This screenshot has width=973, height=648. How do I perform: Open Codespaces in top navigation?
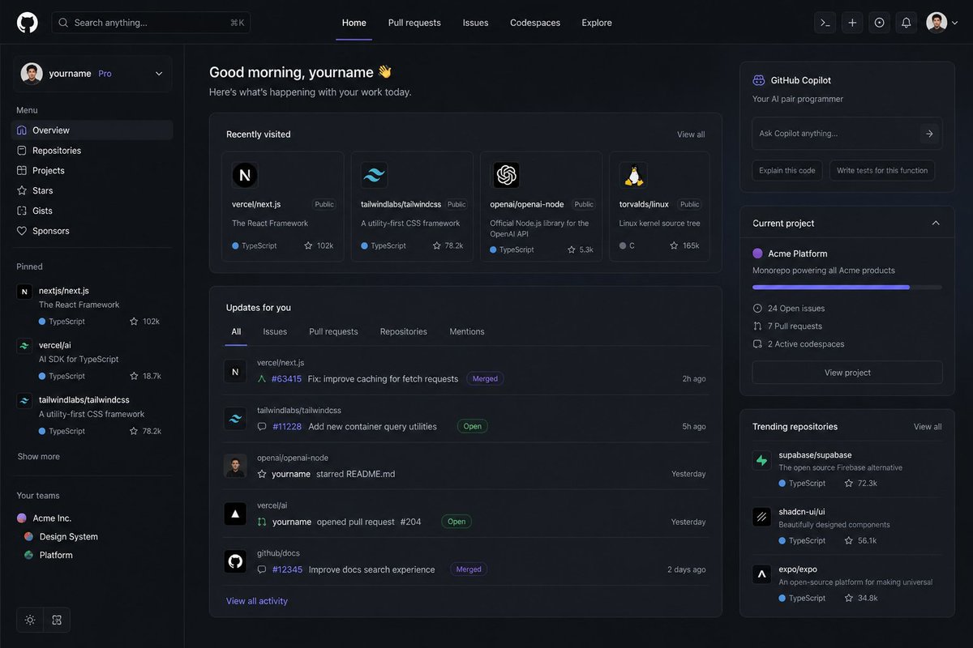[x=535, y=23]
